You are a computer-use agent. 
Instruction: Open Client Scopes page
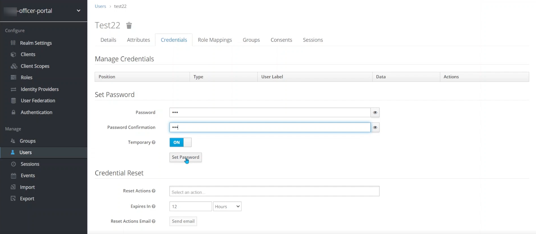pyautogui.click(x=35, y=66)
